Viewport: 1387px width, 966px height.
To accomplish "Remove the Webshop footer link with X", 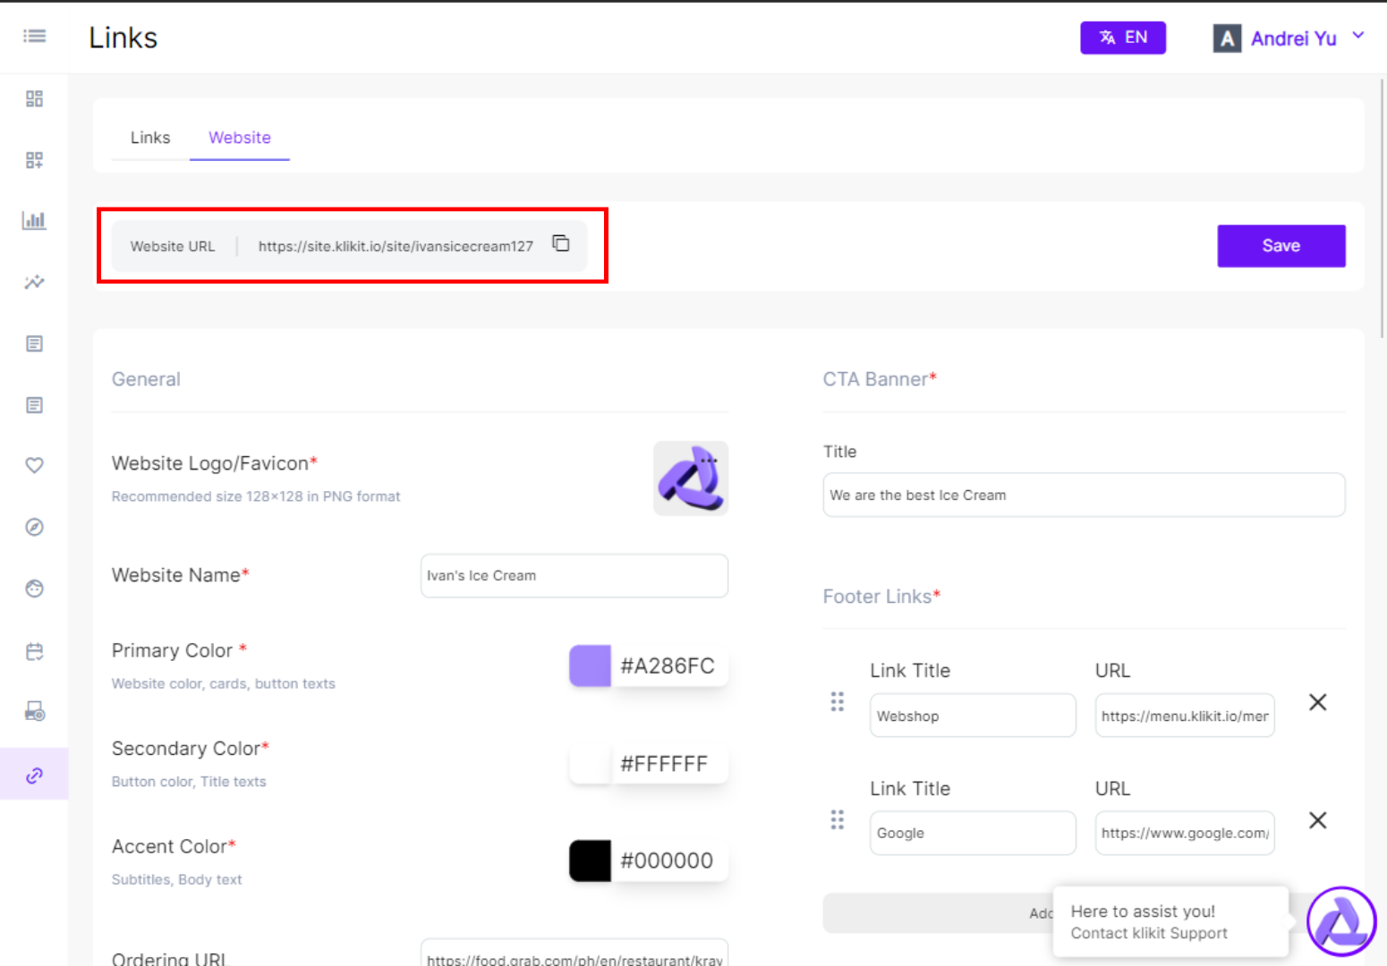I will coord(1317,702).
